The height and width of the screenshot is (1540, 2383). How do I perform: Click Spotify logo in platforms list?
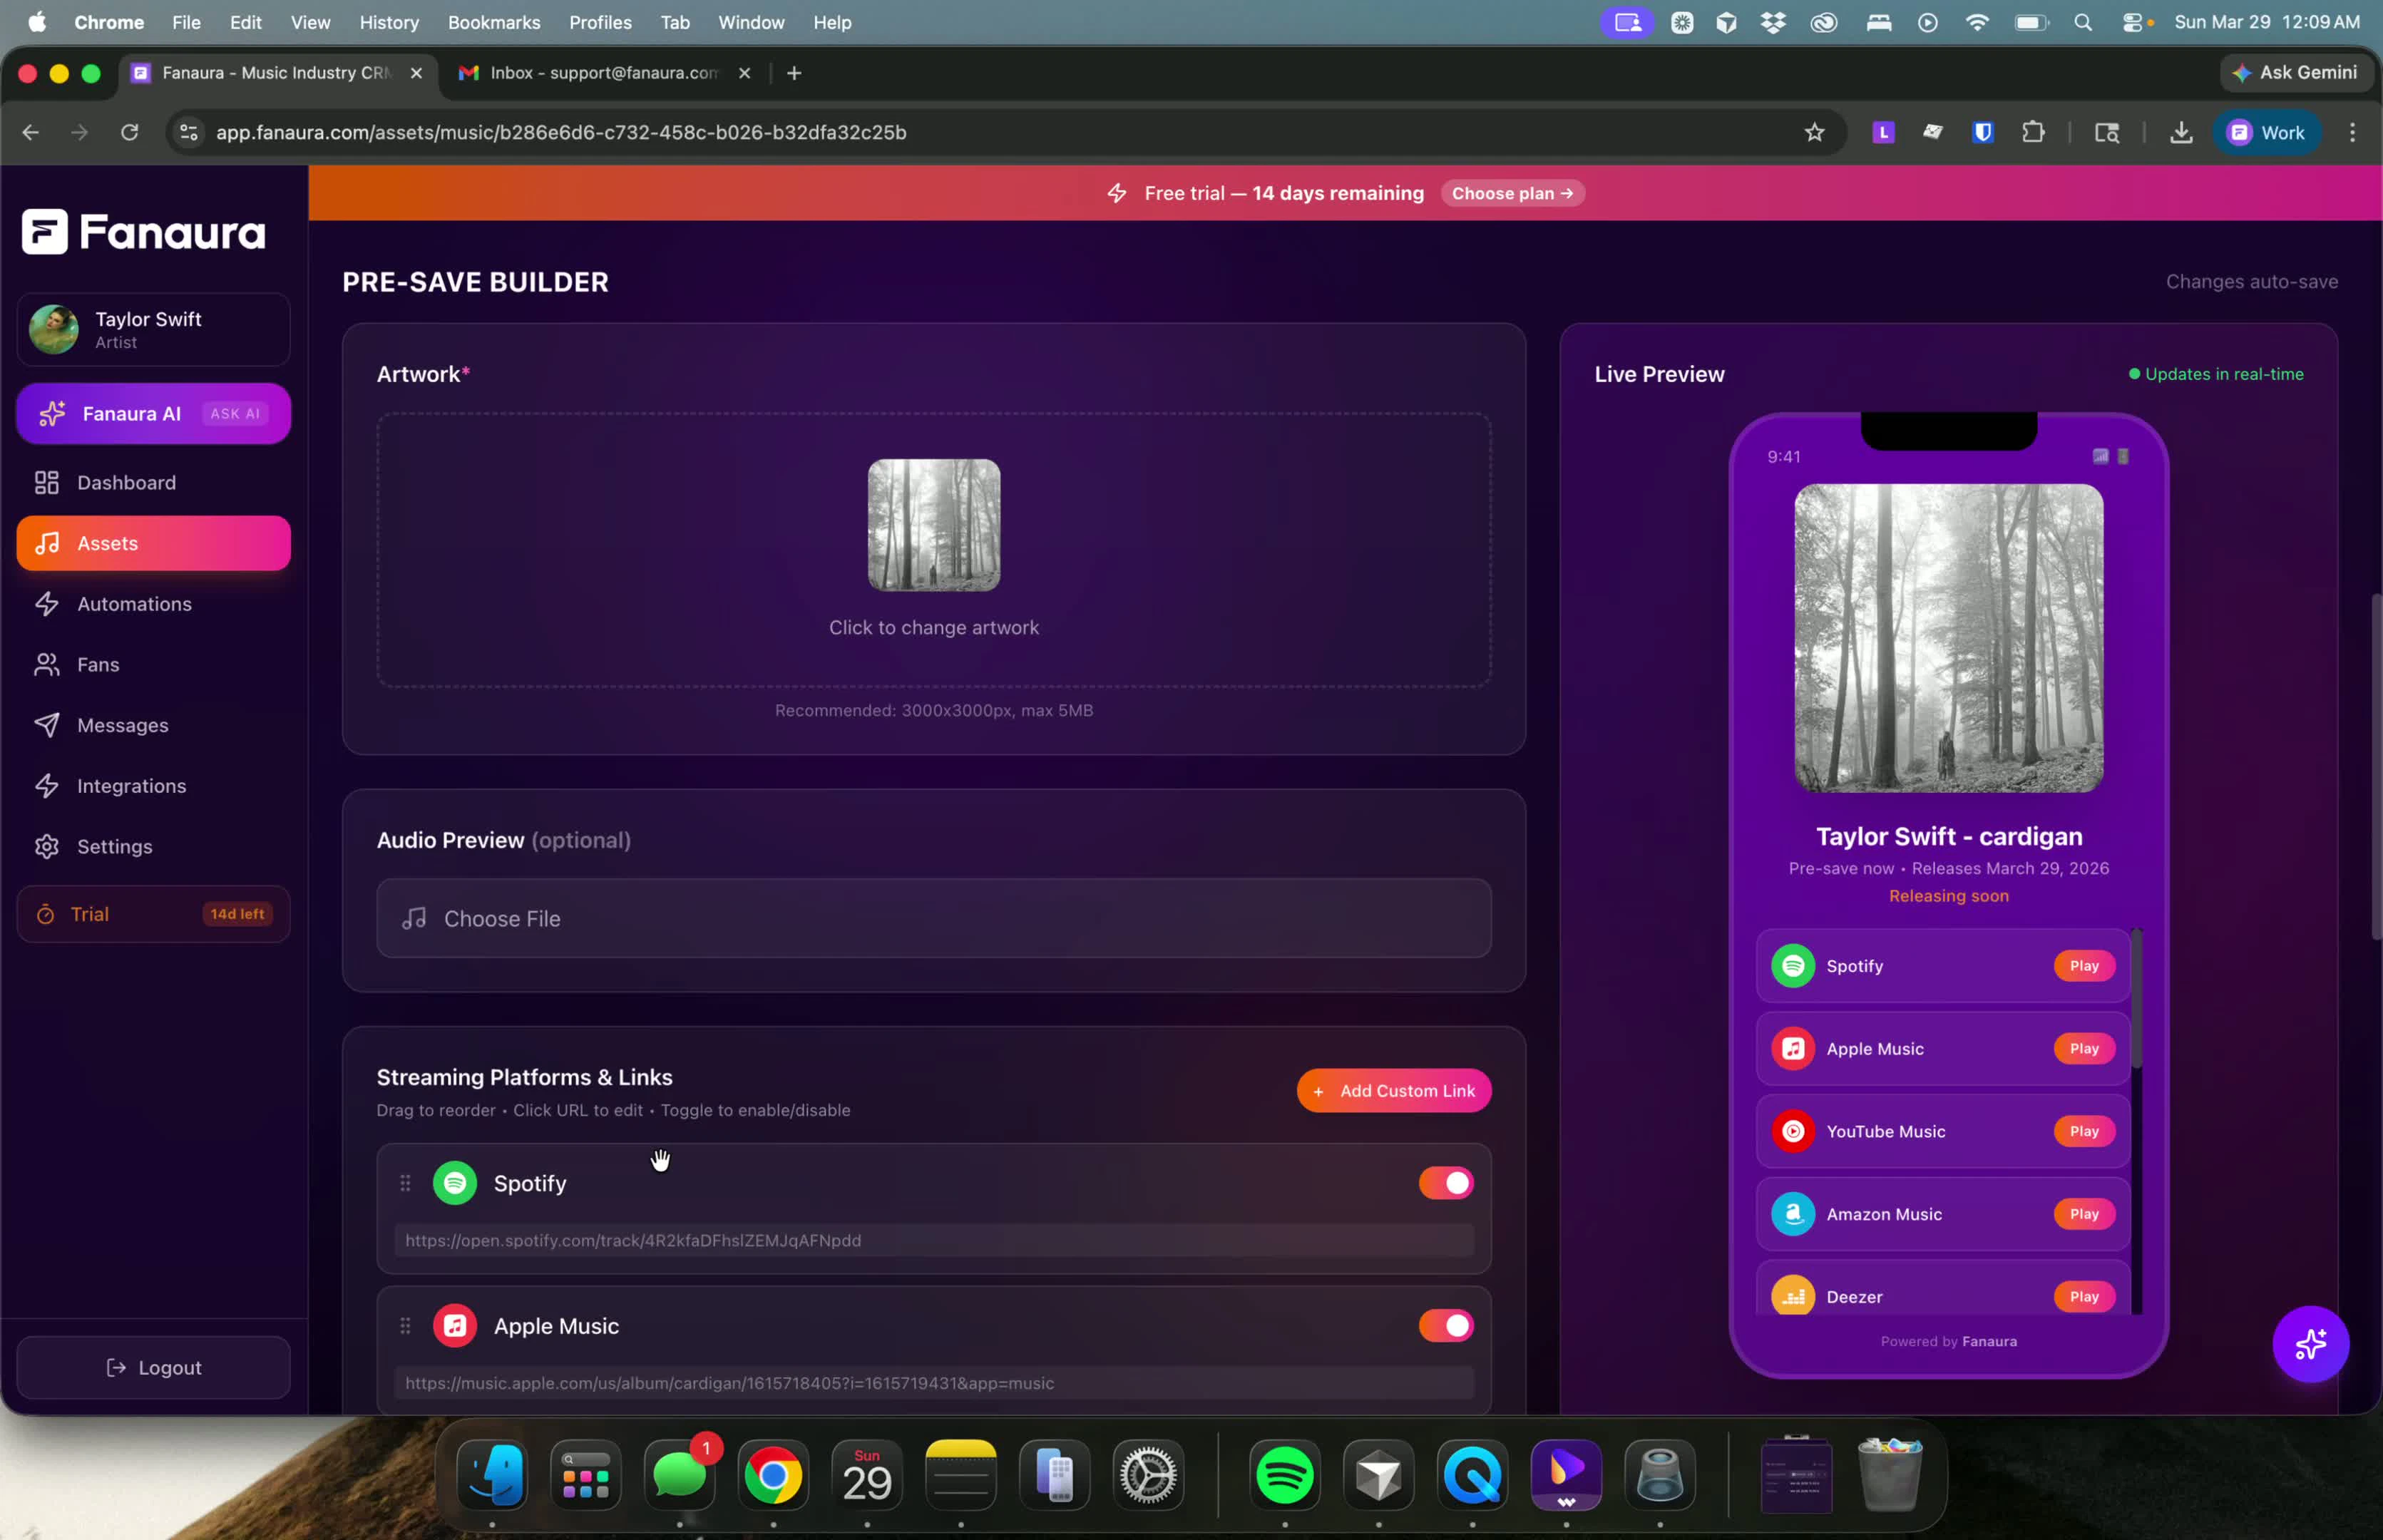click(x=455, y=1183)
